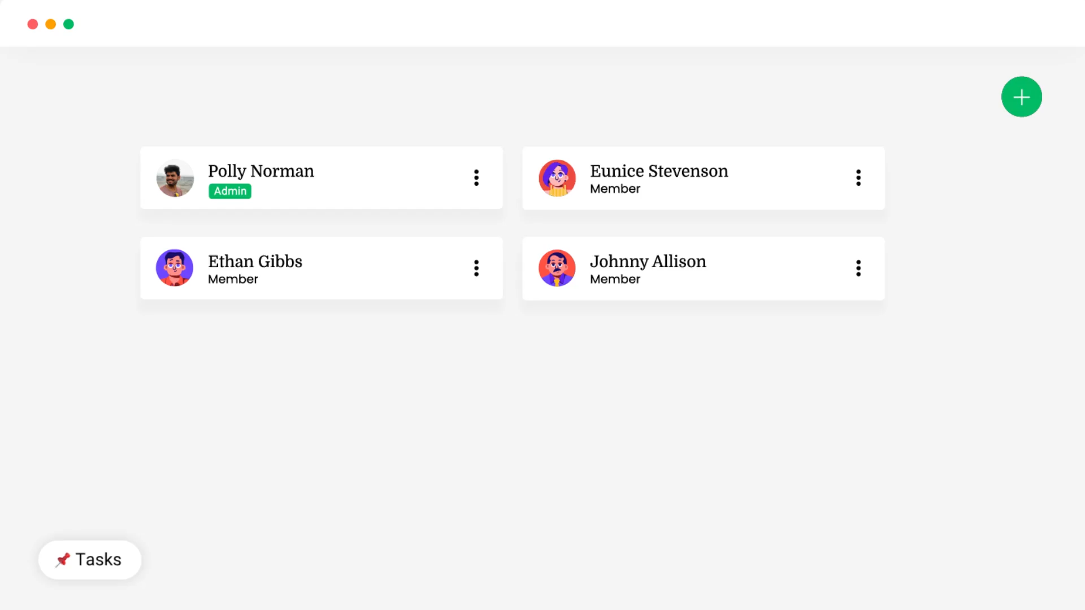Select the Polly Norman name text
1085x610 pixels.
point(261,171)
